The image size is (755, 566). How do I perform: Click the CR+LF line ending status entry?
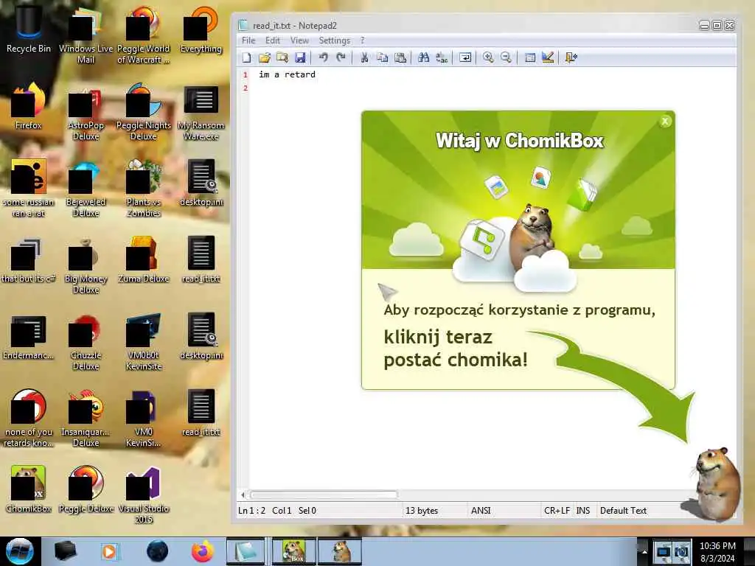point(557,511)
